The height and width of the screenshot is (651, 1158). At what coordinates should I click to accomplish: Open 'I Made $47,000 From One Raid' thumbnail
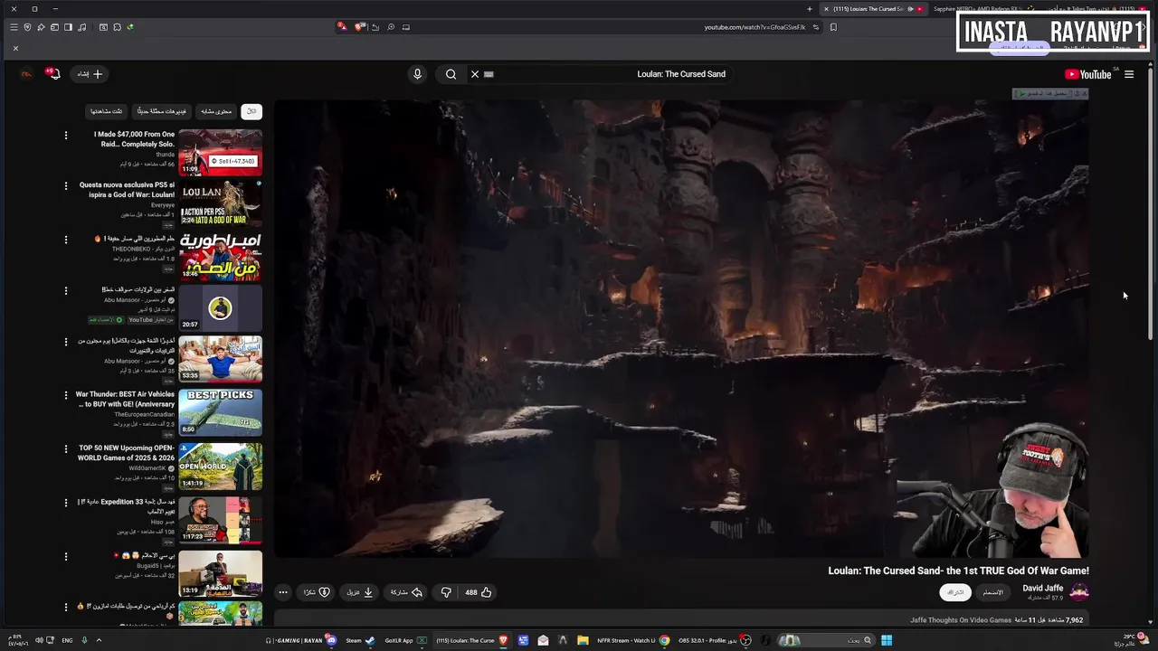click(220, 152)
